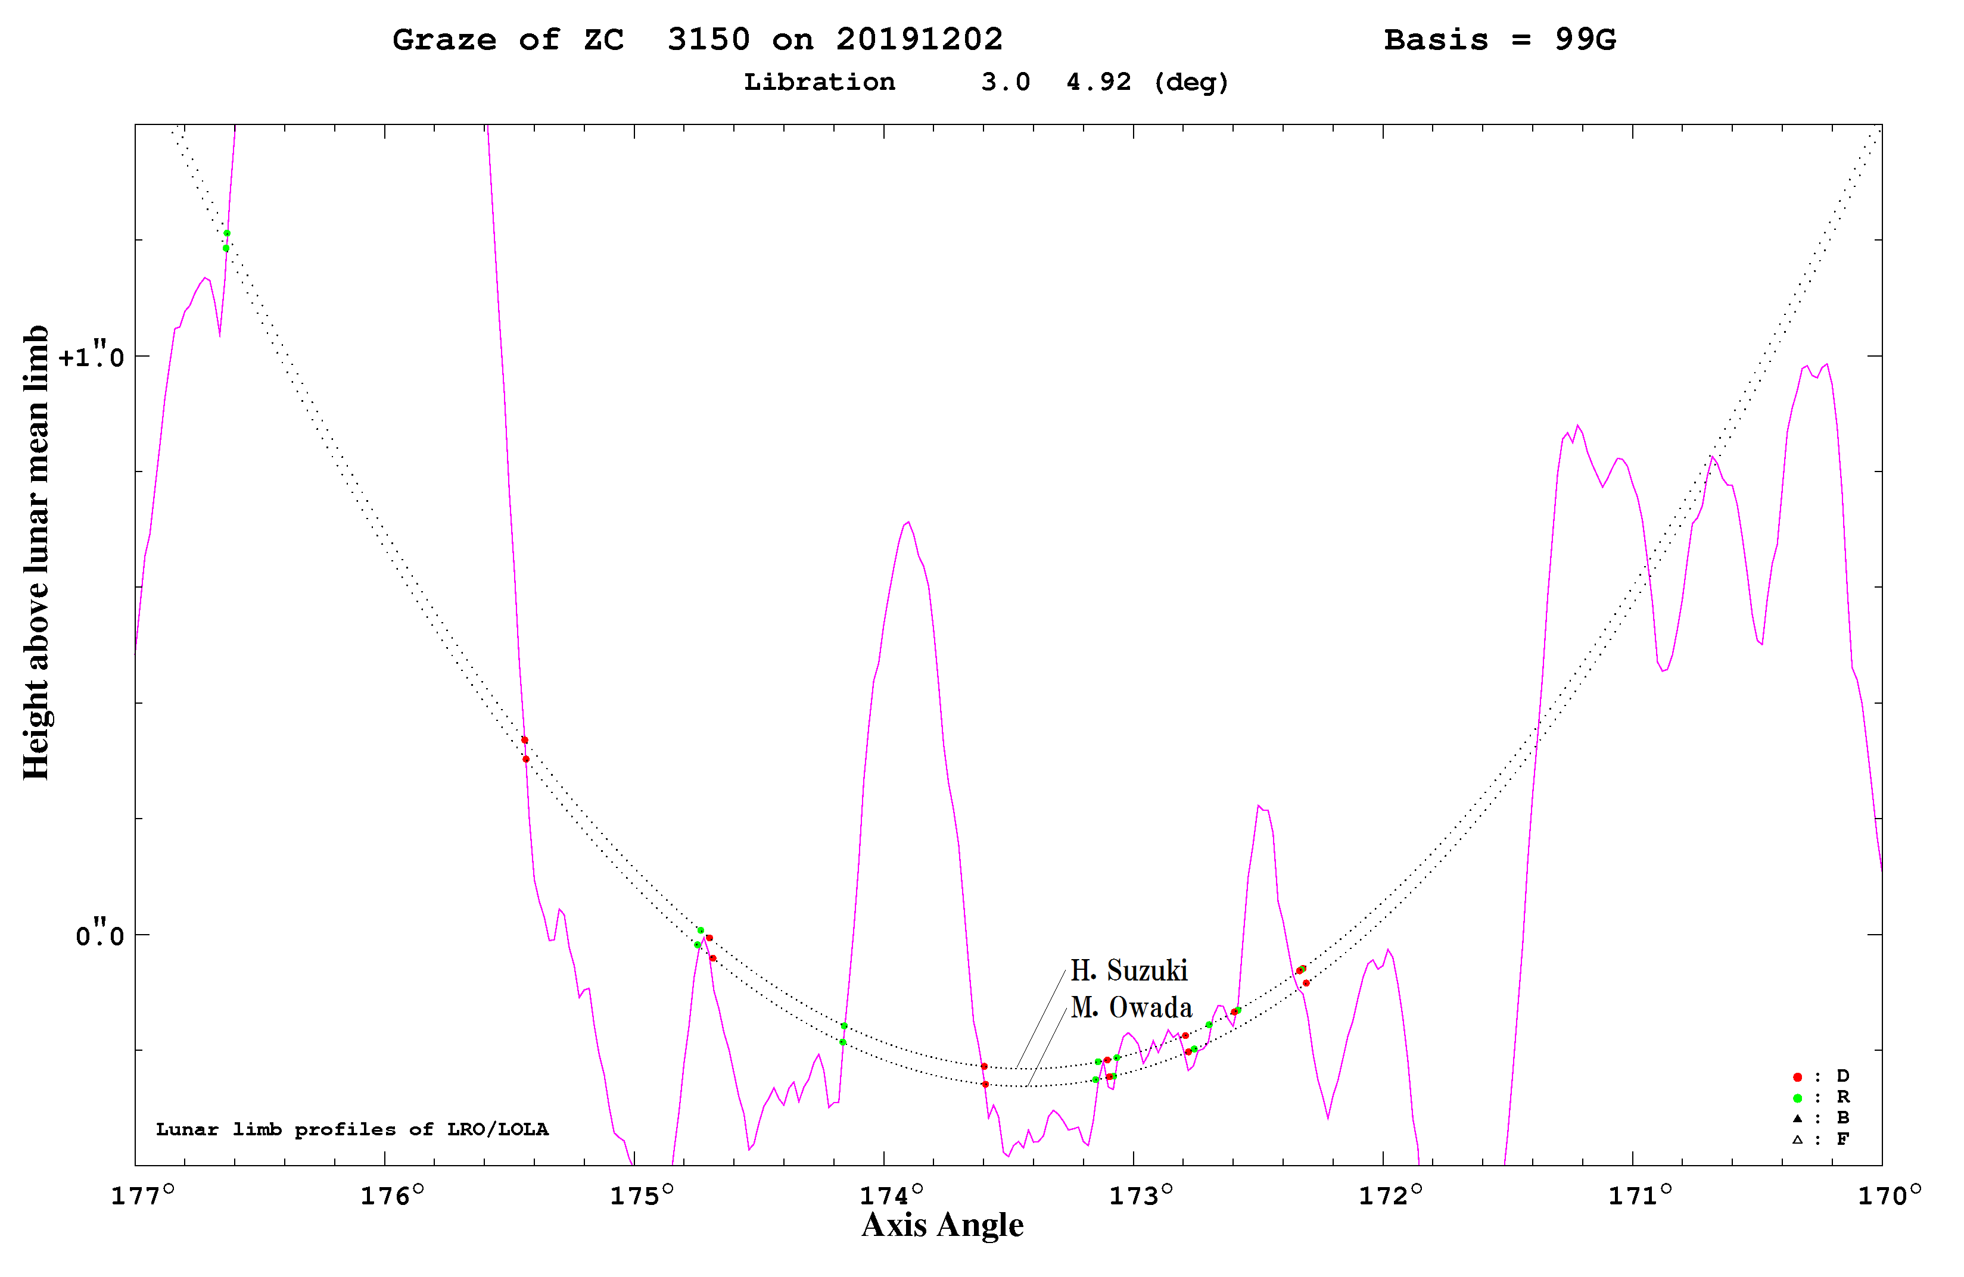
Task: Click the Graze of ZC 3150 title
Action: click(698, 40)
